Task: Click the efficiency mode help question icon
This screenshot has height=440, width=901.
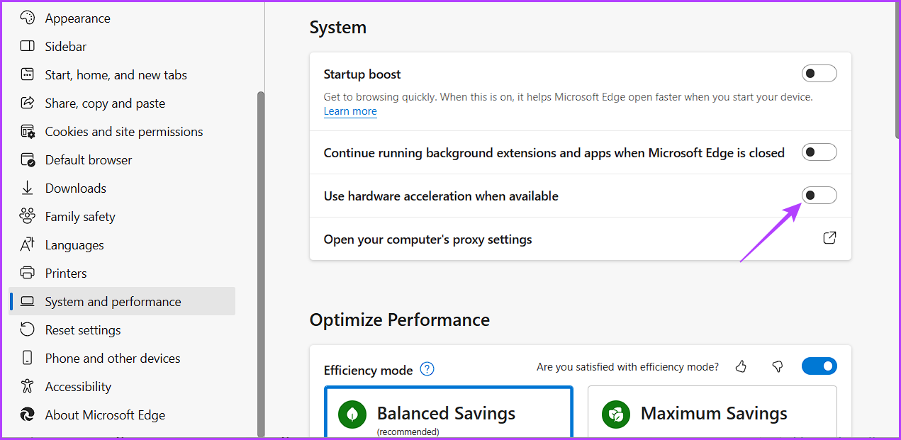Action: coord(427,369)
